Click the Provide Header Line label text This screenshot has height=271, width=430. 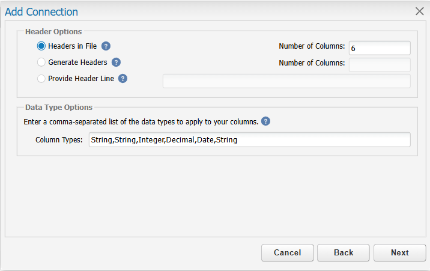(x=81, y=79)
